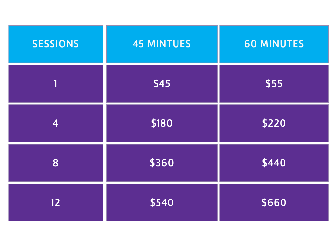Click the word MINUTES in the last header
Screen dimensions: 336x252
[x=282, y=44]
